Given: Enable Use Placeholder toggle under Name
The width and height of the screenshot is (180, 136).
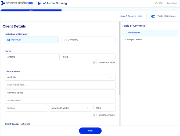Looking at the screenshot, I should point(95,63).
